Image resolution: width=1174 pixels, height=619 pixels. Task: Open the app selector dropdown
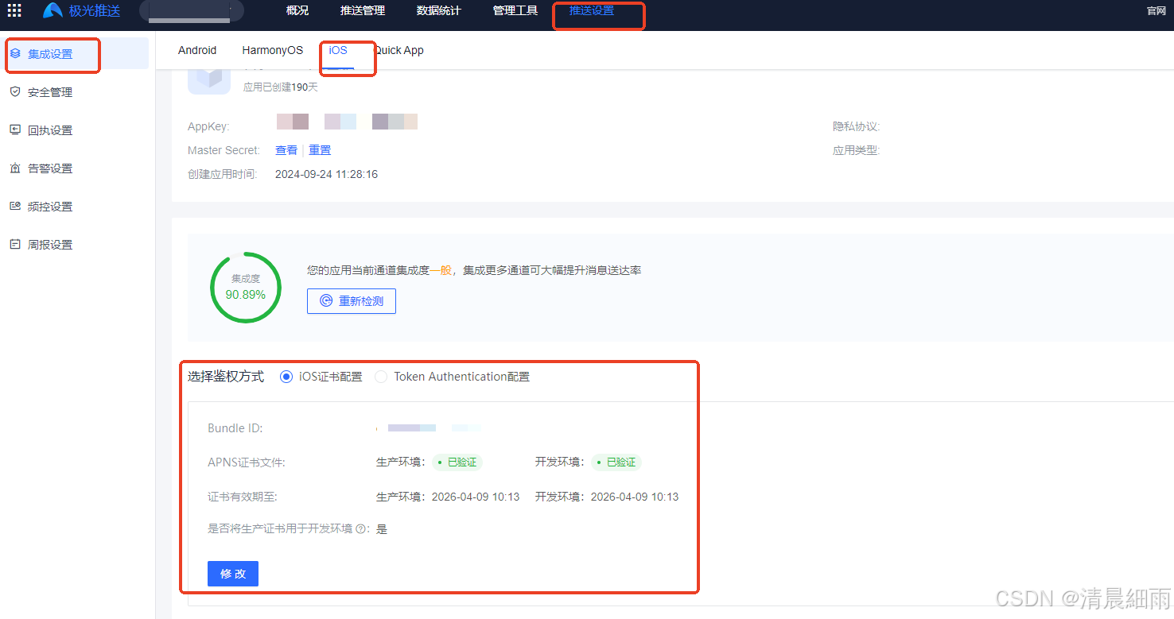pos(191,11)
